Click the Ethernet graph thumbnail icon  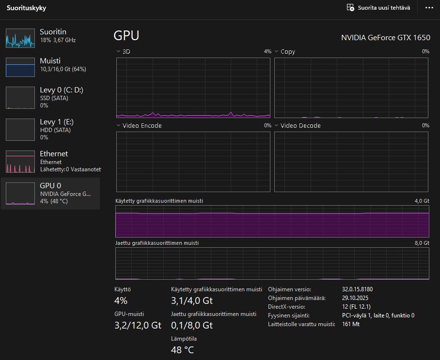tap(20, 162)
